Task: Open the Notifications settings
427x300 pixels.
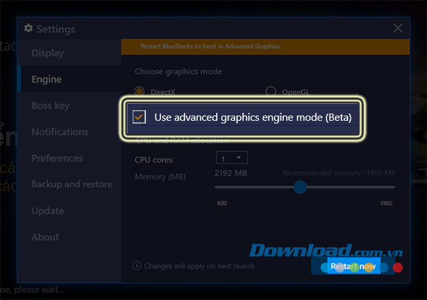Action: 60,132
